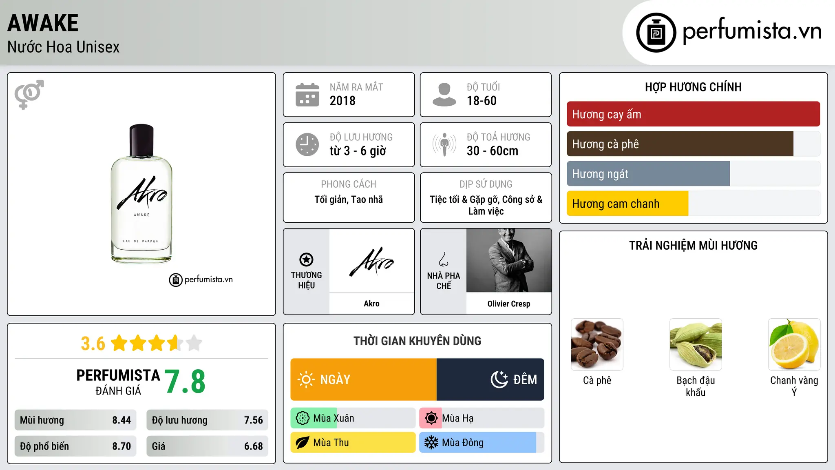This screenshot has height=470, width=835.
Task: Click the Trải nghiệm mùi hương heading
Action: (x=693, y=246)
